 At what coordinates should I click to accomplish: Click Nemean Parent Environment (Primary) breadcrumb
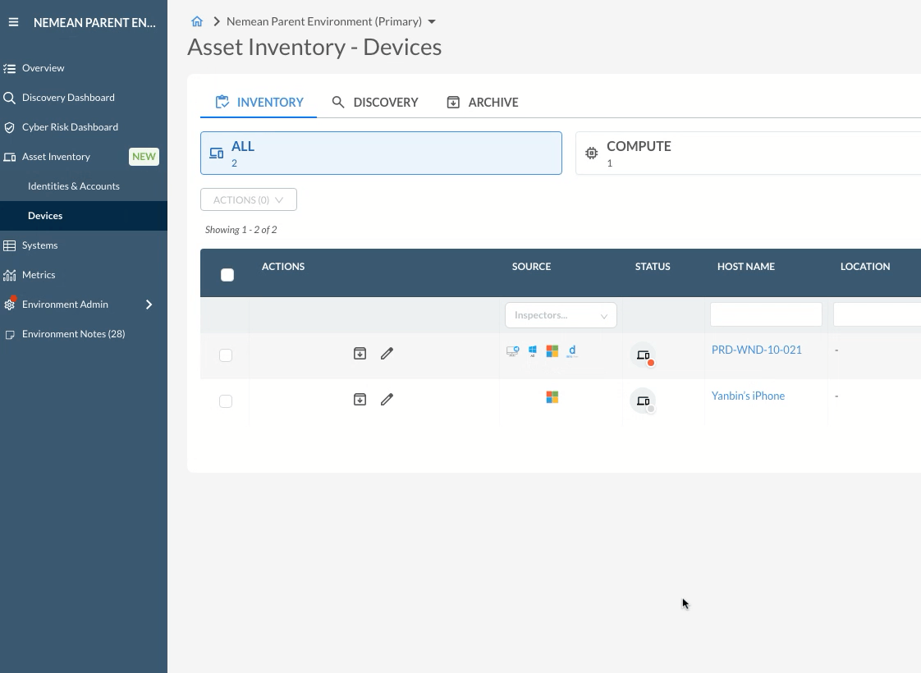324,21
